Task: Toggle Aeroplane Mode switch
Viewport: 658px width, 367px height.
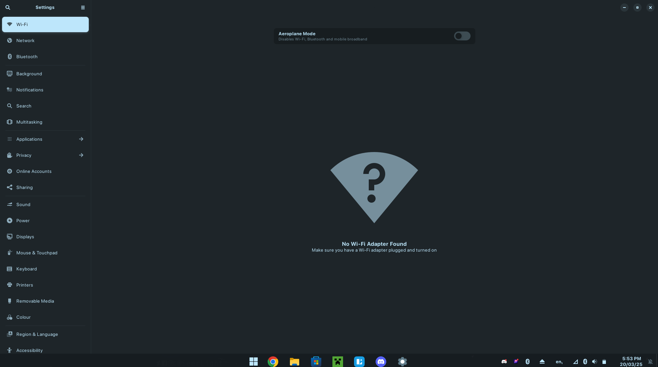Action: pyautogui.click(x=462, y=36)
